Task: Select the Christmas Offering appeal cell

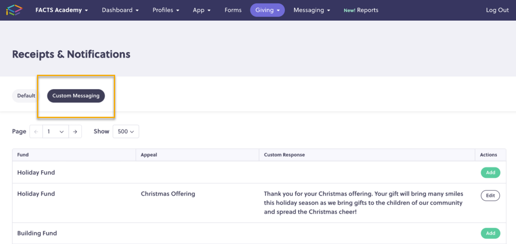Action: pos(168,194)
